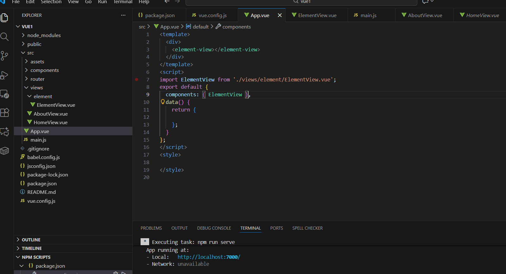Select package.json in the file tree
The height and width of the screenshot is (274, 506).
42,183
